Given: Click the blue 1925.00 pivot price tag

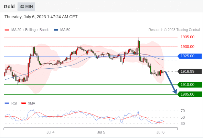Looking at the screenshot, I should pos(190,56).
